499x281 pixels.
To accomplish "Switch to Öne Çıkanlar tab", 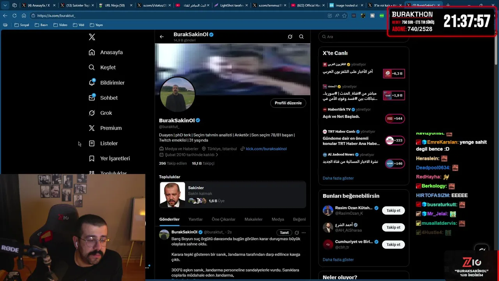I will pos(223,219).
